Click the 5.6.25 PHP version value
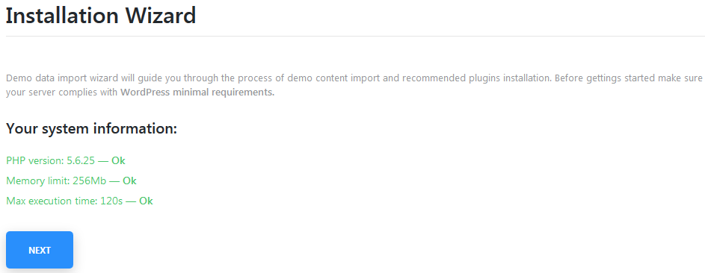This screenshot has width=705, height=273. pos(81,160)
